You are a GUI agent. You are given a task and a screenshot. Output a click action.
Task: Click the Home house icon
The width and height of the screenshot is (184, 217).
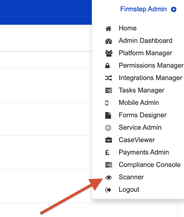pos(109,29)
